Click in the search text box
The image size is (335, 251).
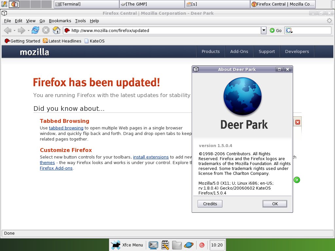tap(312, 30)
